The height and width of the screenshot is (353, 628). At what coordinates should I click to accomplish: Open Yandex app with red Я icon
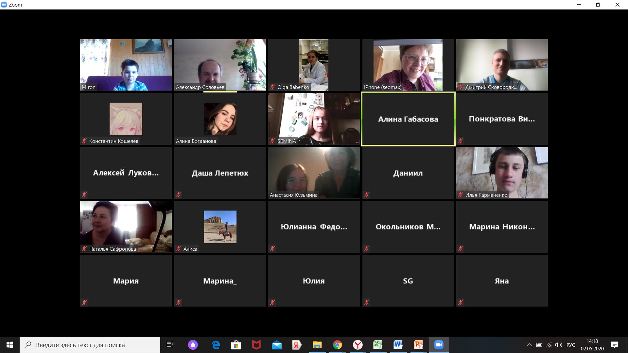297,345
